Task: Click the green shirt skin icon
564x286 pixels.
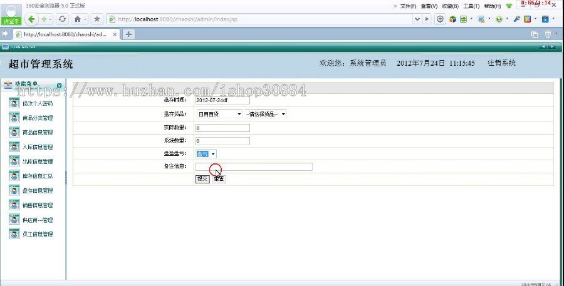Action: [509, 6]
